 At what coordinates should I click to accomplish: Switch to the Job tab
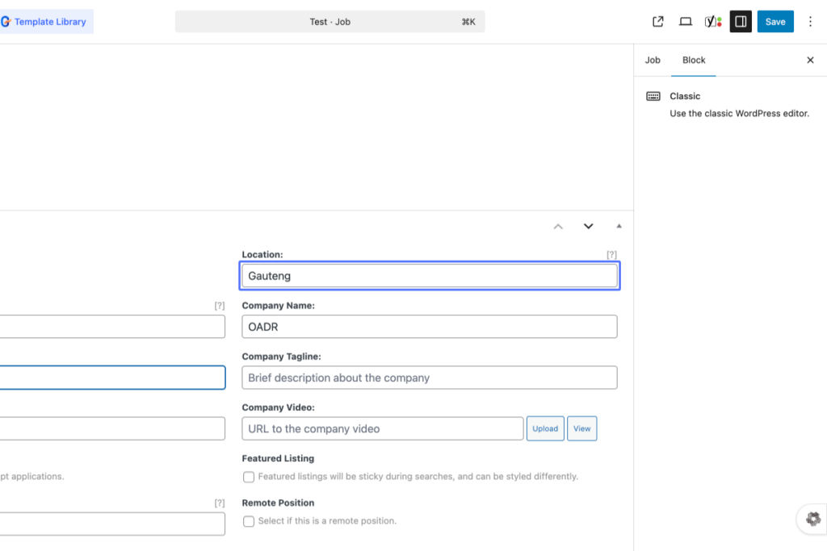[653, 60]
